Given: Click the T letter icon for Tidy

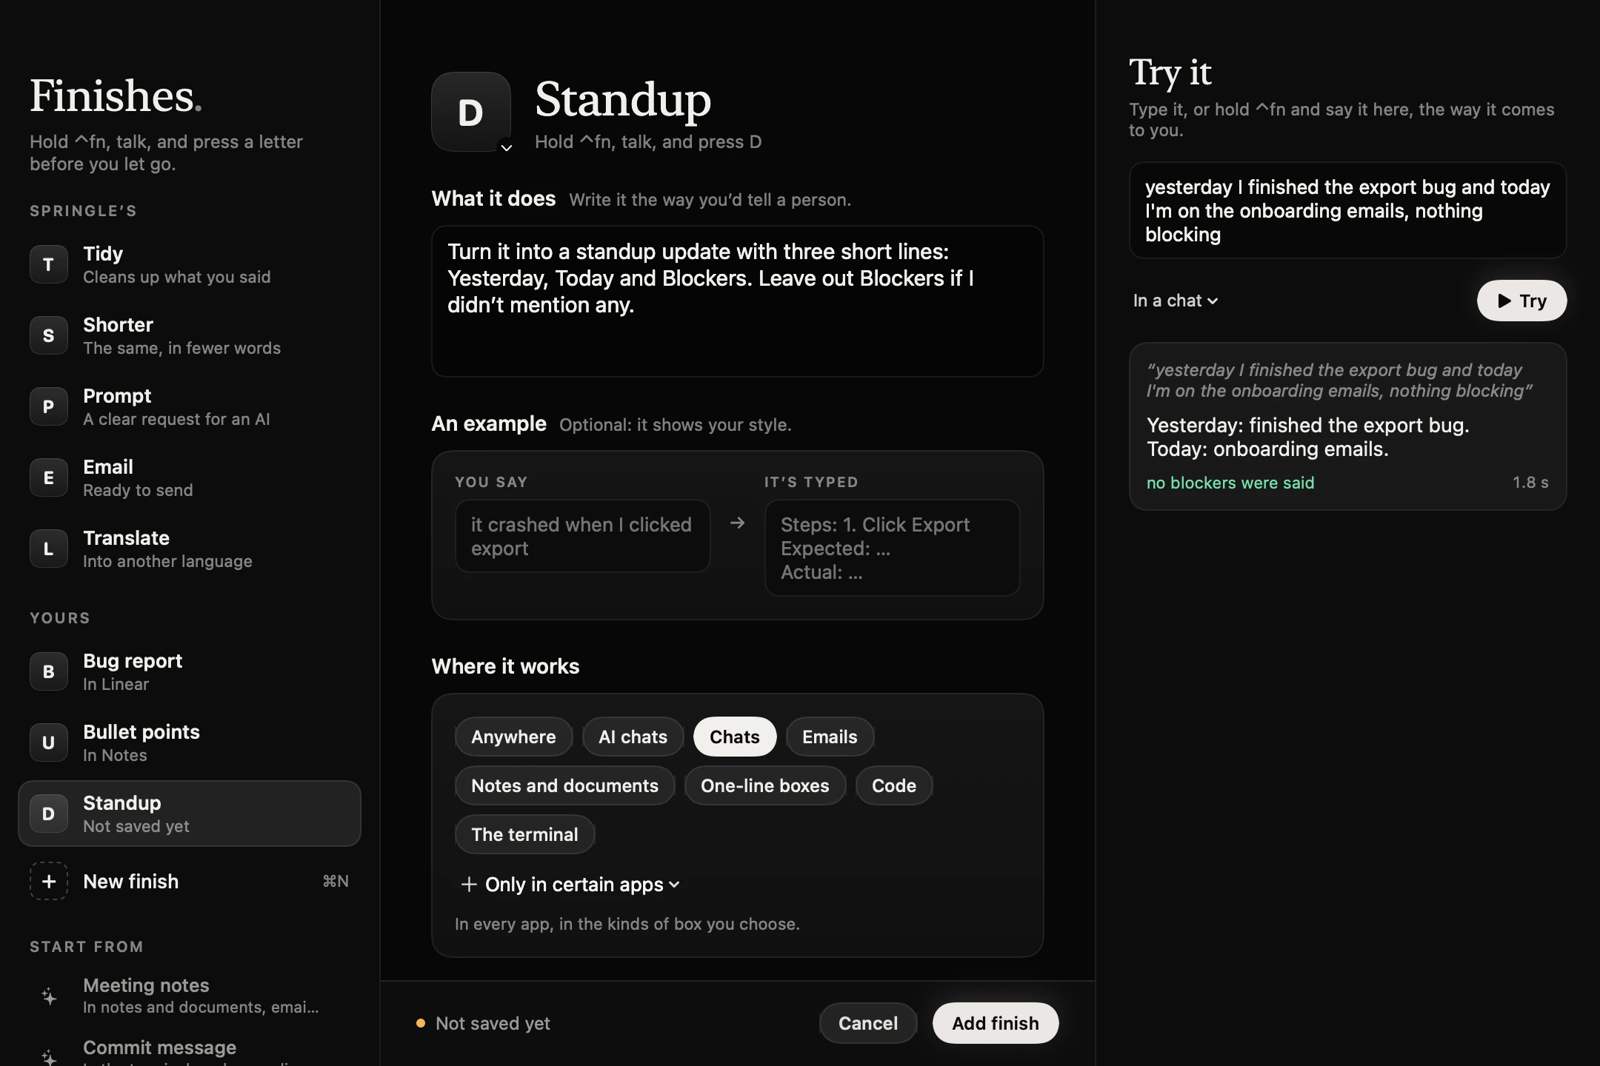Looking at the screenshot, I should (49, 264).
